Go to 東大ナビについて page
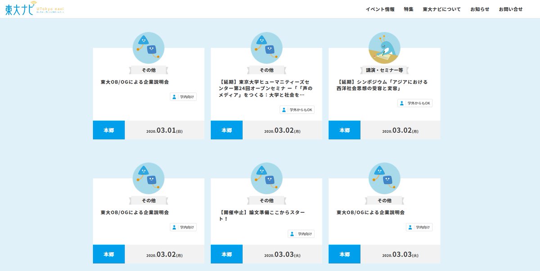This screenshot has height=271, width=540. pos(442,9)
